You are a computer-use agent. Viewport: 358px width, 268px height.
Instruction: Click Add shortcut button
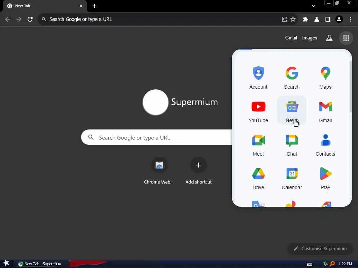(x=199, y=171)
